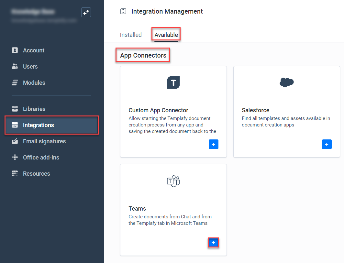Select Integrations in the sidebar
The width and height of the screenshot is (344, 263).
click(51, 125)
